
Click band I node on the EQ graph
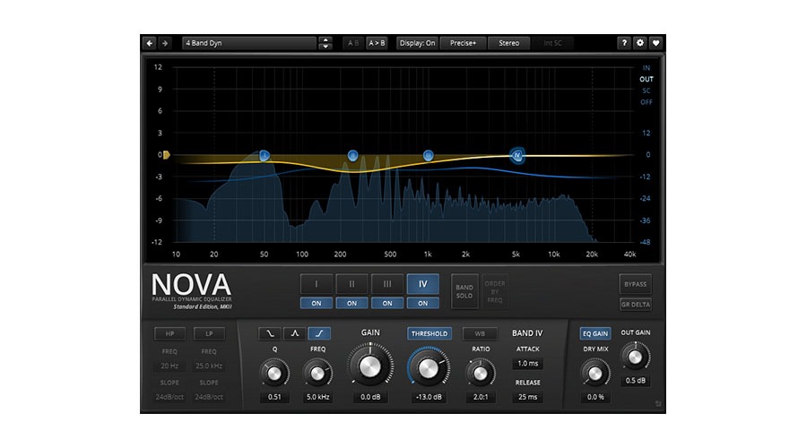tap(264, 155)
